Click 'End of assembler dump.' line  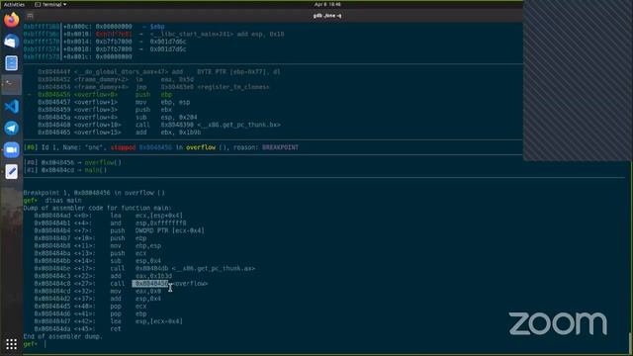63,336
